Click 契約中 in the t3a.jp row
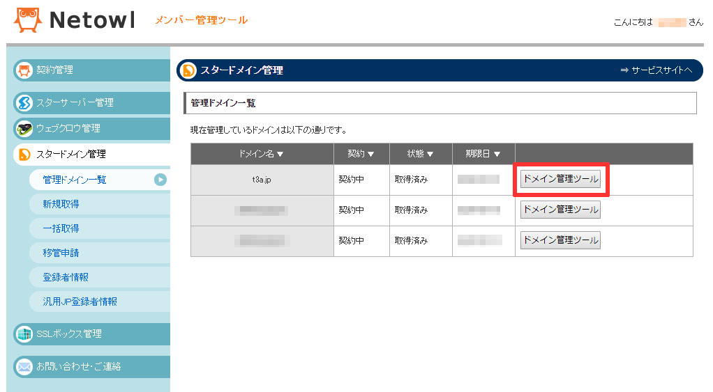 point(351,180)
